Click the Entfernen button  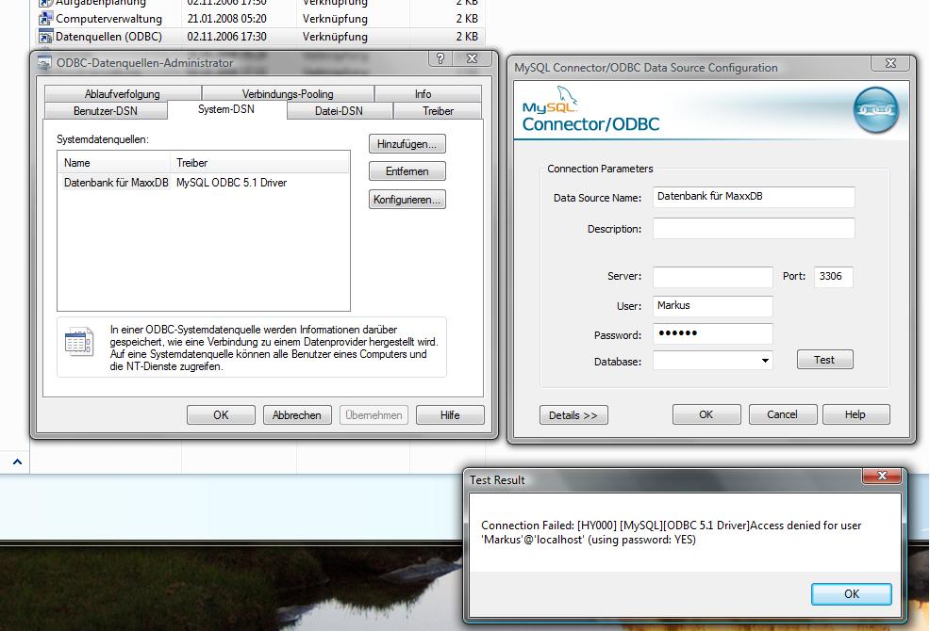tap(407, 171)
